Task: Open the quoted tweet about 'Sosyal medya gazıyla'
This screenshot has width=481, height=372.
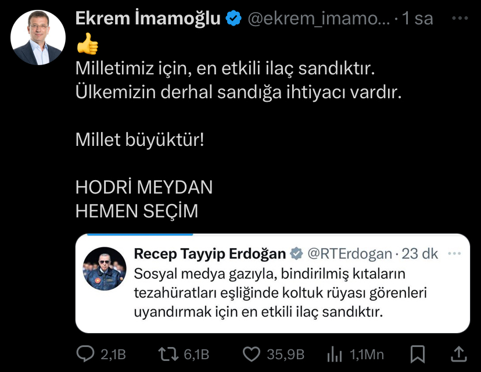Action: [x=272, y=283]
